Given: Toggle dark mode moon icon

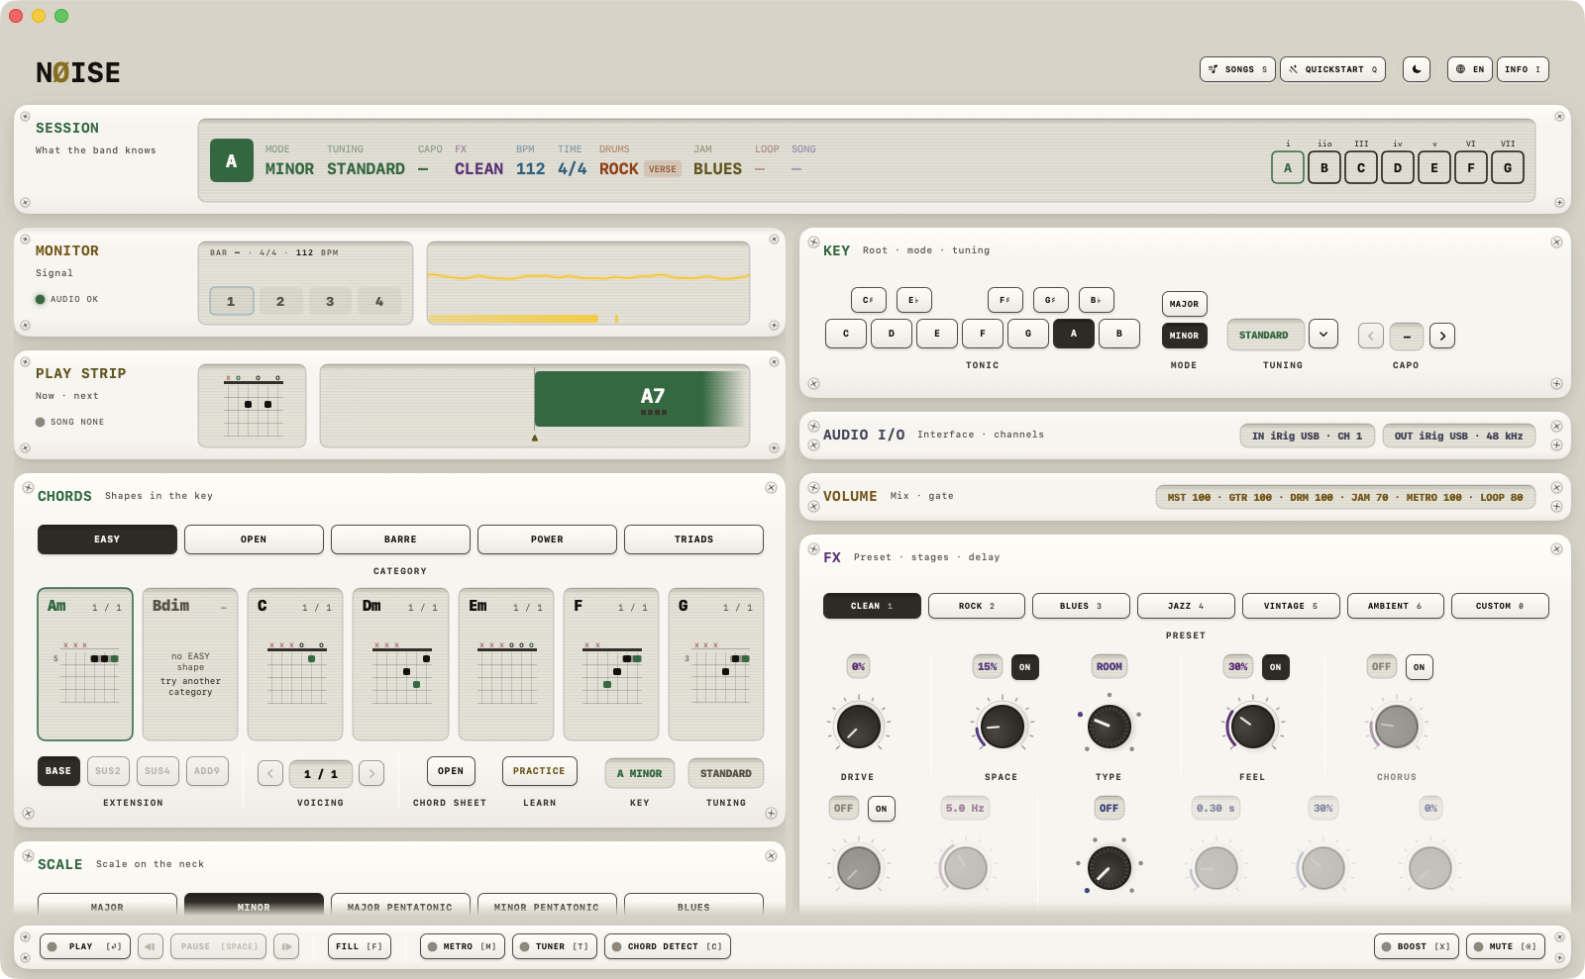Looking at the screenshot, I should (x=1417, y=69).
